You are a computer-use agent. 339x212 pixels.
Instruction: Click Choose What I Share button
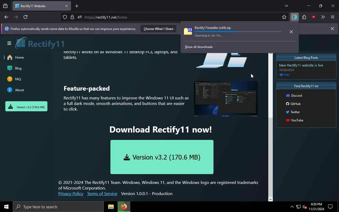[158, 29]
